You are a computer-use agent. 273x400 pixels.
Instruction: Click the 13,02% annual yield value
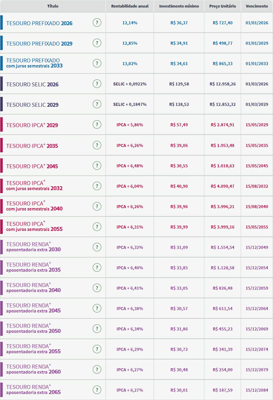coord(130,64)
